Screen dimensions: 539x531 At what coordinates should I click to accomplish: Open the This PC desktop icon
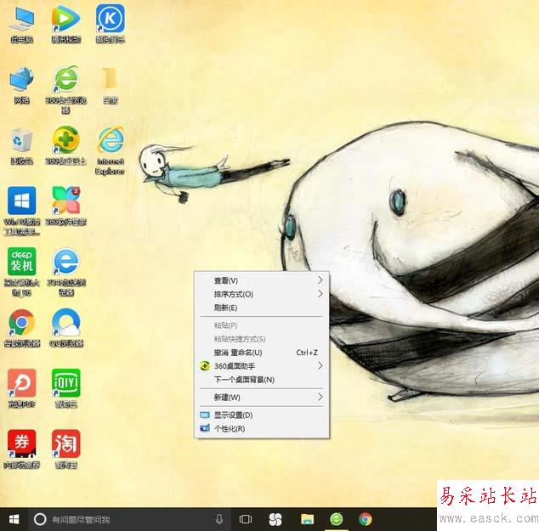[21, 19]
